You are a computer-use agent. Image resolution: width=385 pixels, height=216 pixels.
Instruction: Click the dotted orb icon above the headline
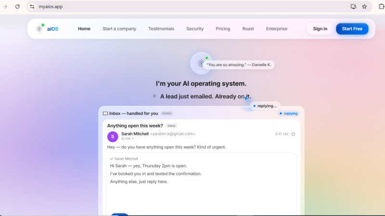click(x=201, y=63)
